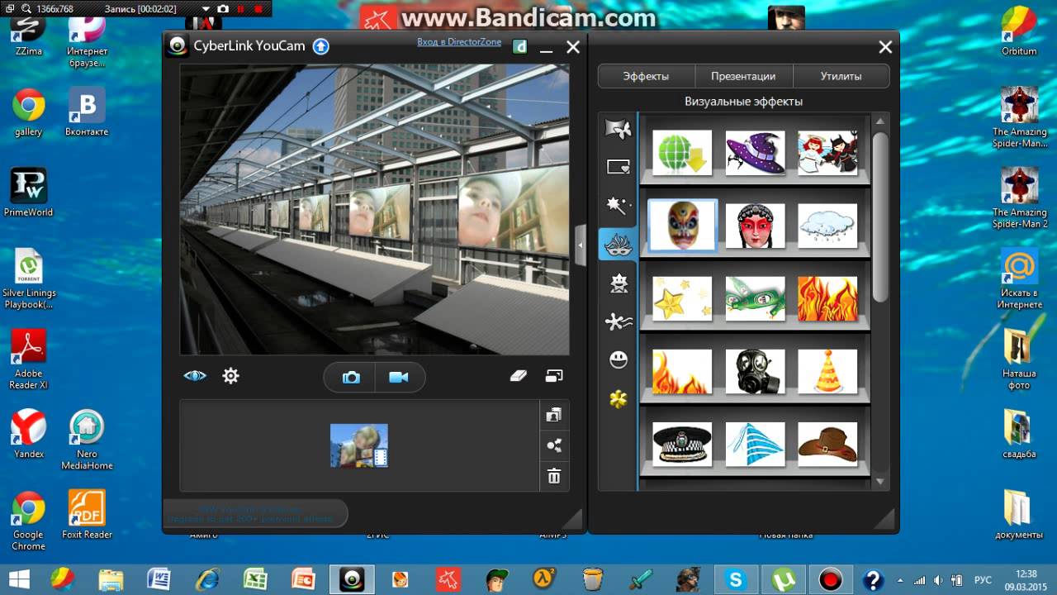Viewport: 1057px width, 595px height.
Task: Click the stacked-photos icon above the share icon
Action: click(554, 416)
